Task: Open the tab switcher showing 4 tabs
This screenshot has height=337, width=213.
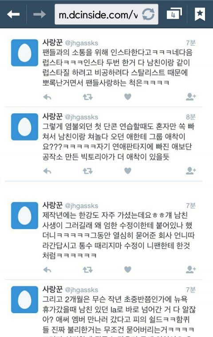Action: click(174, 14)
